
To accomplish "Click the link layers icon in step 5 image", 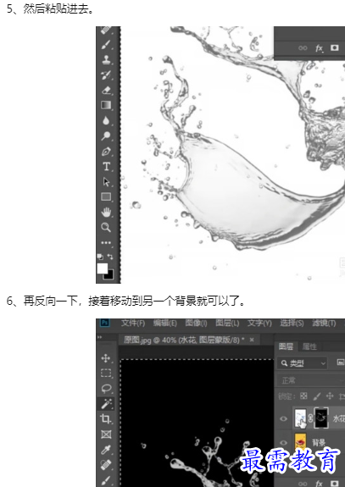I will 303,47.
